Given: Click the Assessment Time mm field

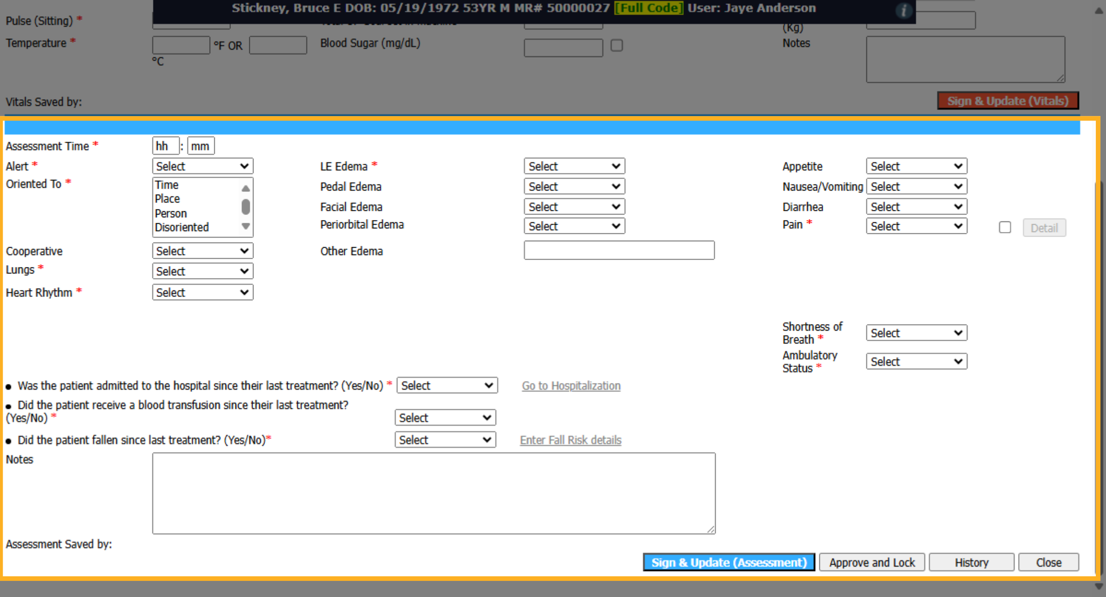Looking at the screenshot, I should [x=201, y=146].
